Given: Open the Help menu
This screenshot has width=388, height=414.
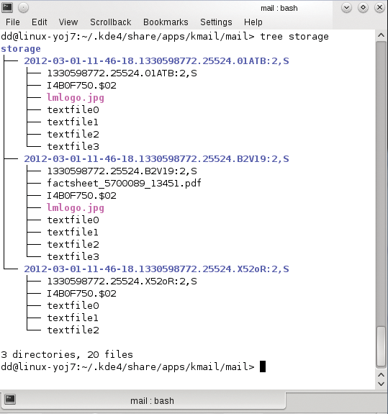Looking at the screenshot, I should 253,22.
